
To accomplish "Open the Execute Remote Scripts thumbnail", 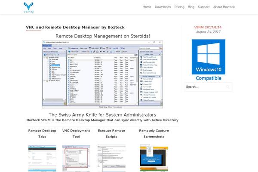I will coord(111,158).
